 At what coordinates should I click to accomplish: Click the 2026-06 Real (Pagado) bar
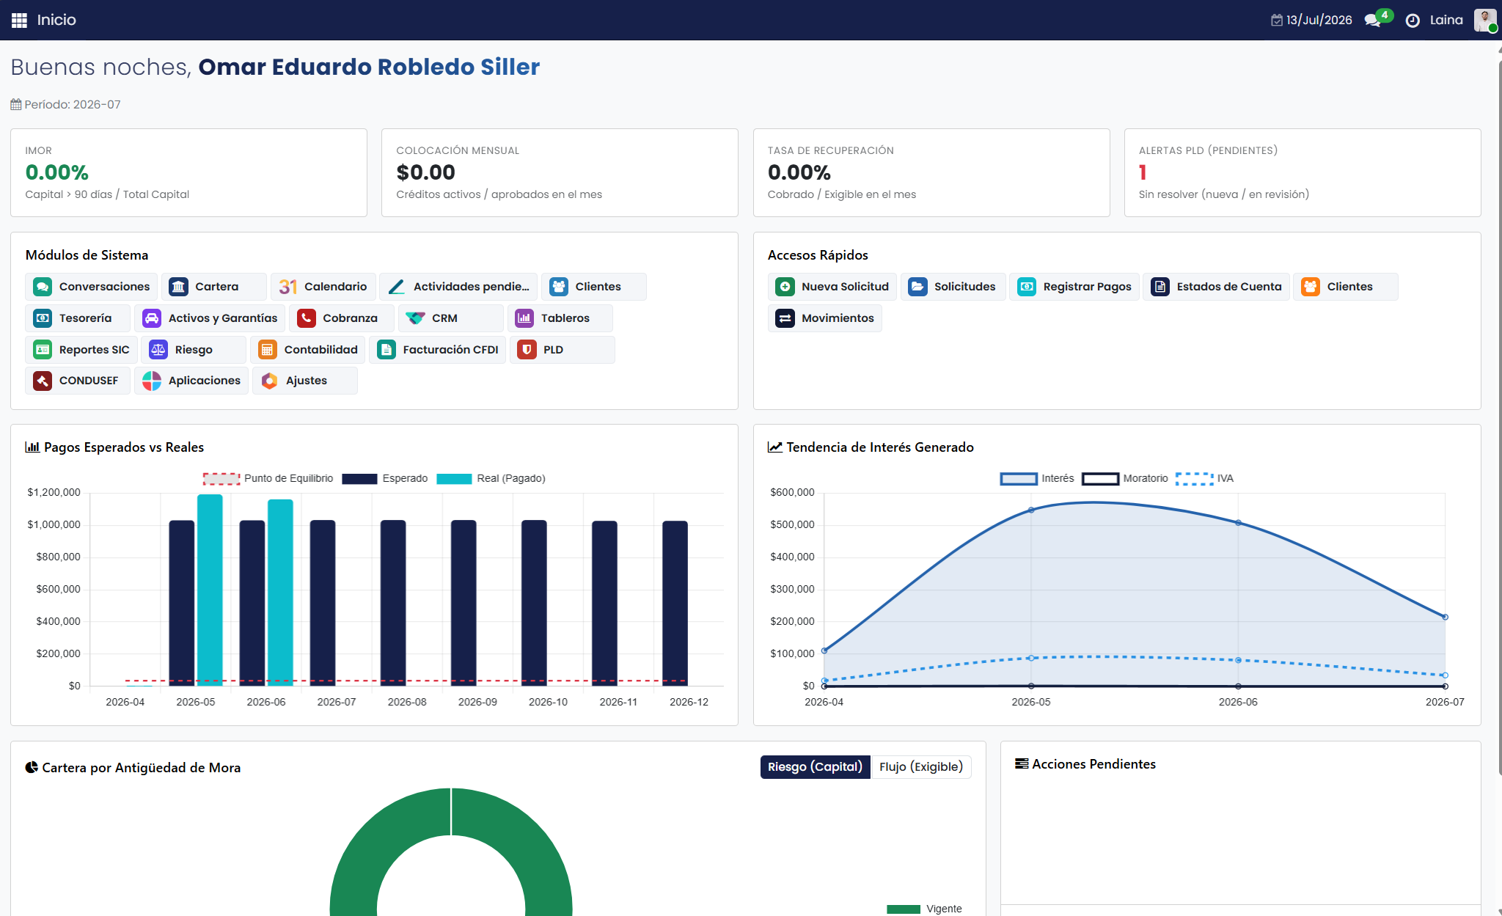click(280, 593)
